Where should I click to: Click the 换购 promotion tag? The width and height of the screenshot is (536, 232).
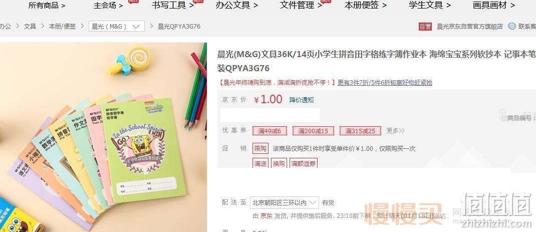click(x=279, y=163)
